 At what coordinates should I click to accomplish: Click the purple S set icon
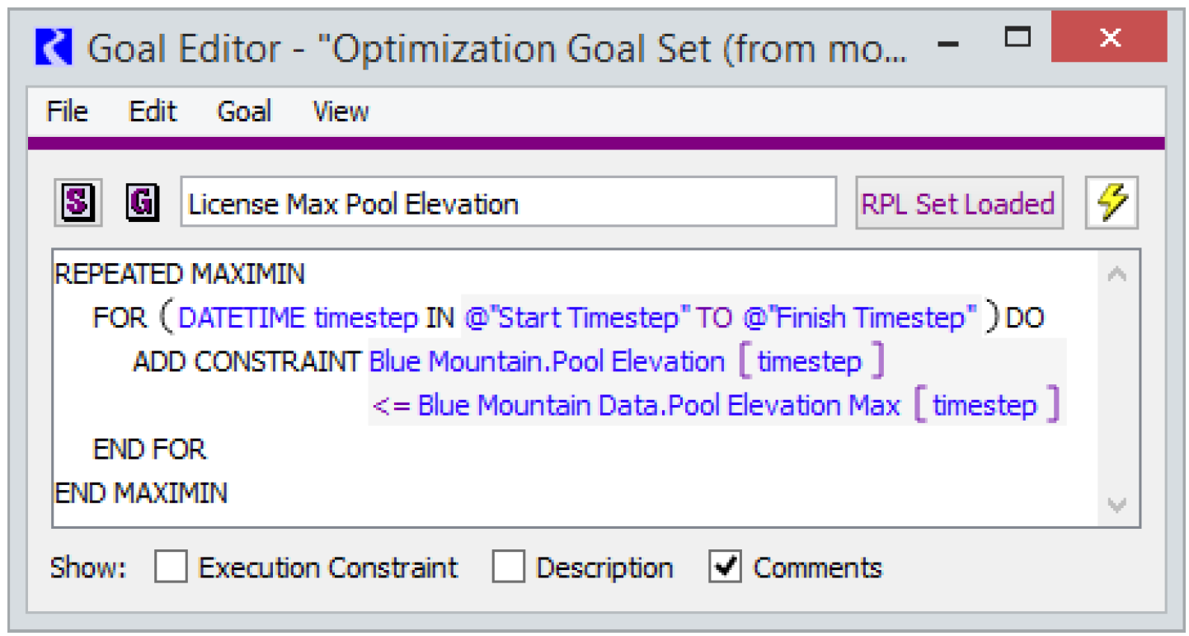tap(78, 202)
